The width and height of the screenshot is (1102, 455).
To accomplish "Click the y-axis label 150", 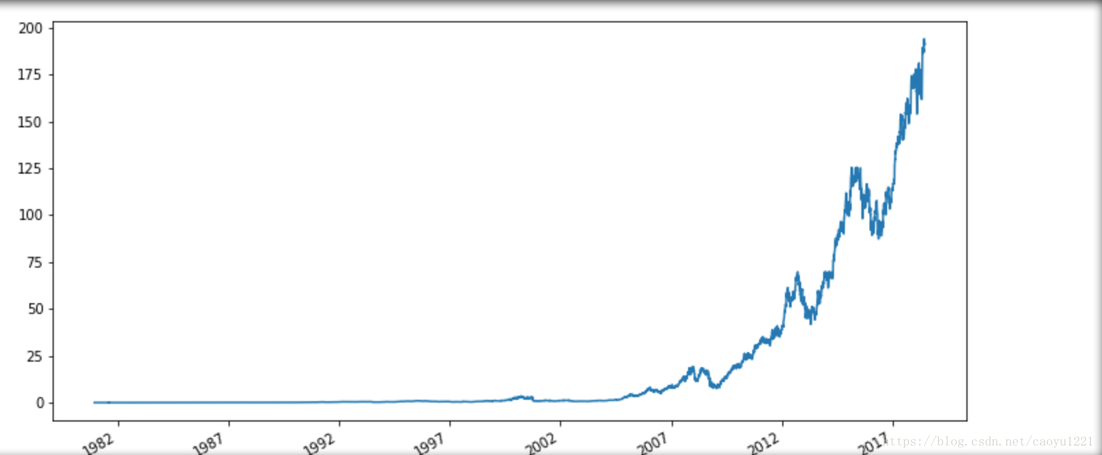I will 30,123.
